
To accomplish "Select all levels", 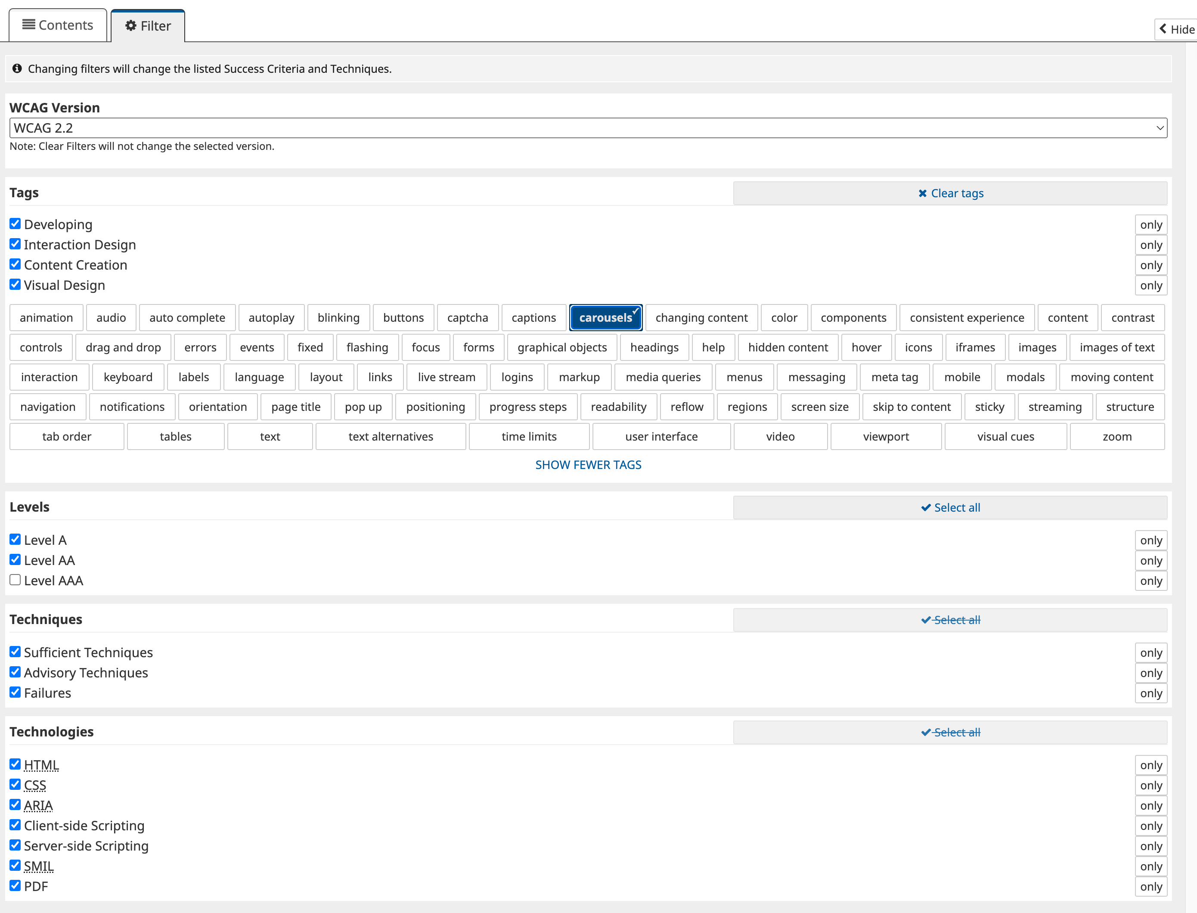I will tap(950, 507).
